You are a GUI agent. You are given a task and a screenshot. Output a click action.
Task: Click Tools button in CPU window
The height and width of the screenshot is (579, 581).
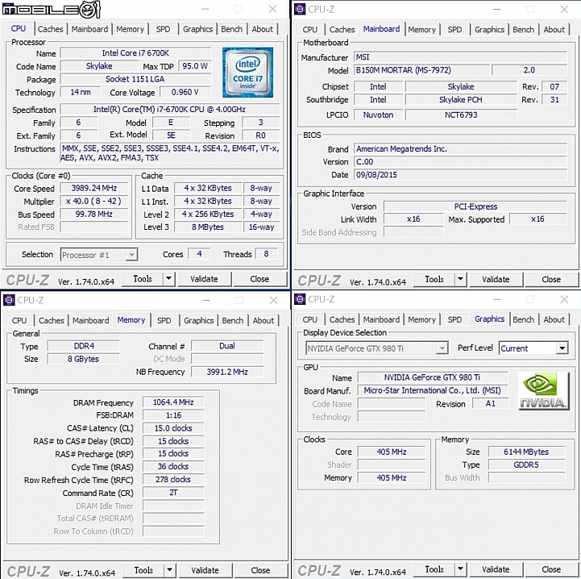(x=143, y=278)
